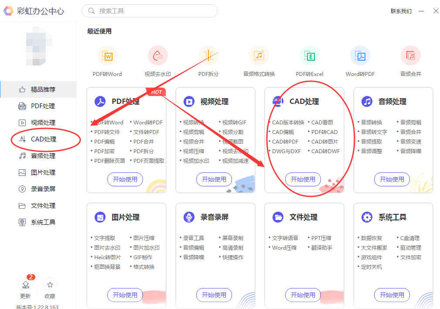Open the Word转PDF link in PDF处理
Screen dimensions: 440x309
148,123
